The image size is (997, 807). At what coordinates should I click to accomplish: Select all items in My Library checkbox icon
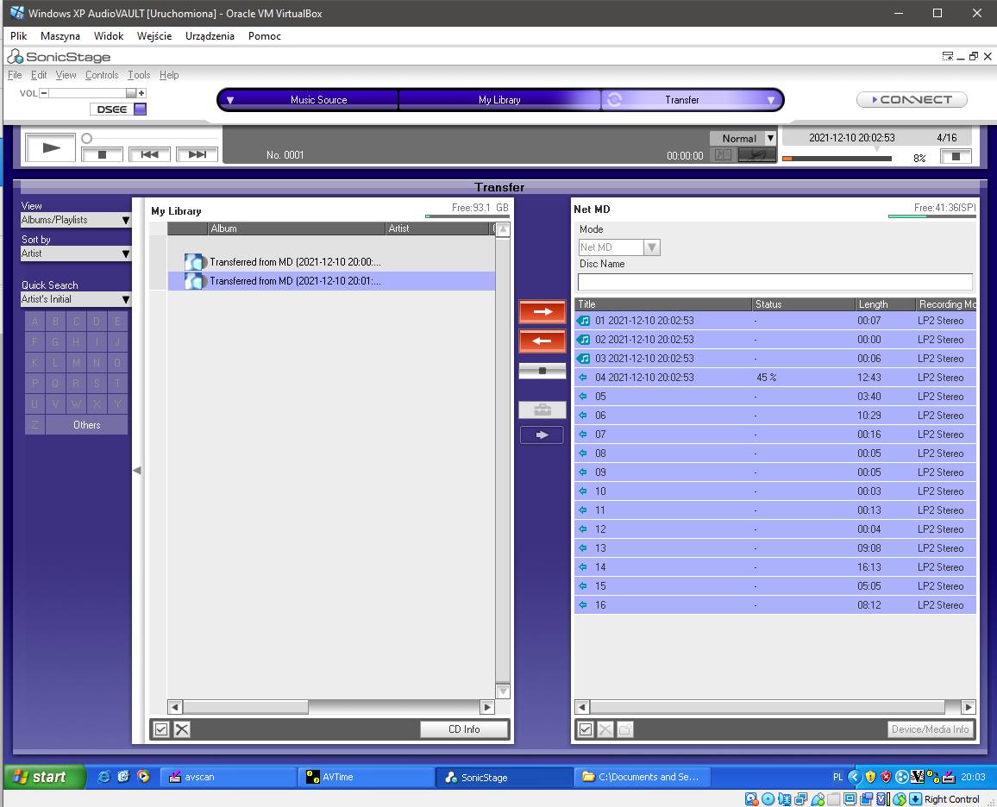161,729
